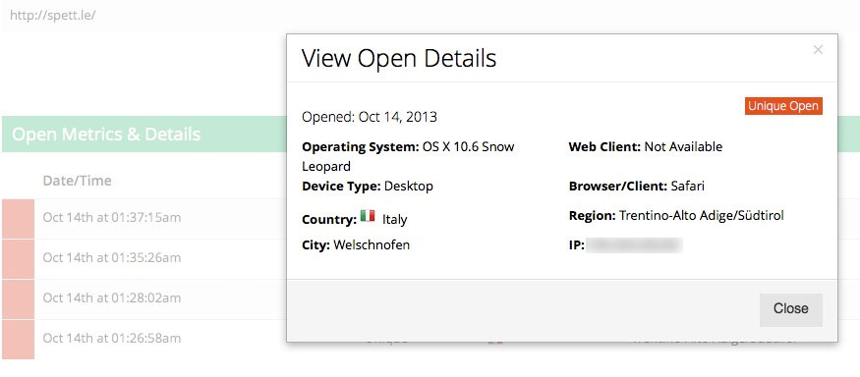The height and width of the screenshot is (377, 860).
Task: Click the View Open Details title
Action: 399,58
